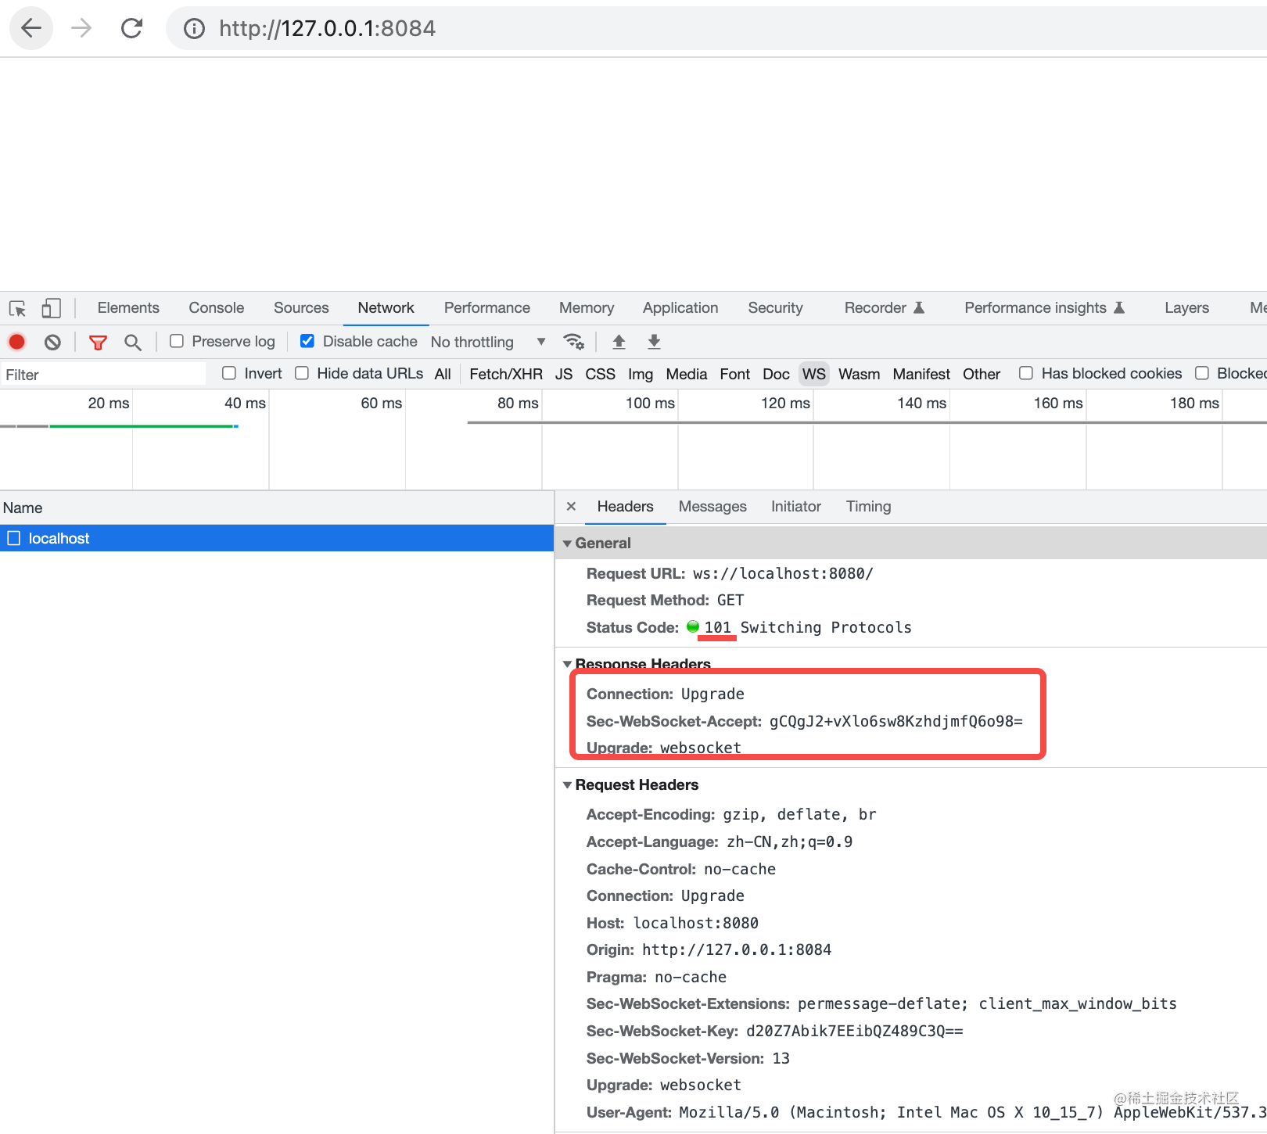Screen dimensions: 1267x1134
Task: Collapse the General section
Action: coord(568,543)
